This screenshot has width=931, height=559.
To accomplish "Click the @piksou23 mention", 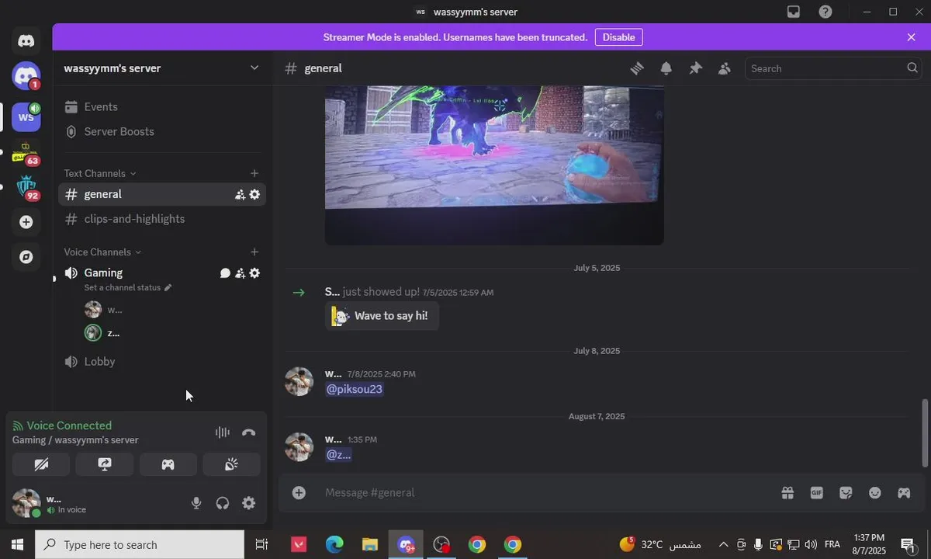I will [355, 389].
